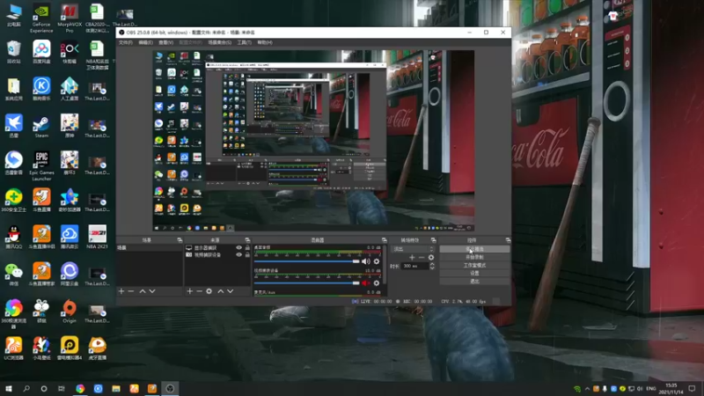The height and width of the screenshot is (396, 704).
Task: Open the 编辑(E) menu in OBS
Action: 145,42
